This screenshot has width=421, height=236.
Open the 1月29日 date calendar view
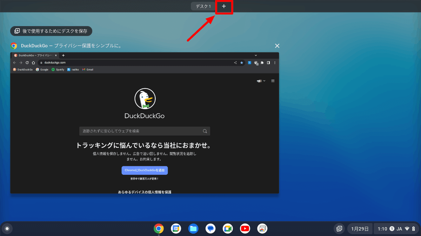[x=360, y=229]
